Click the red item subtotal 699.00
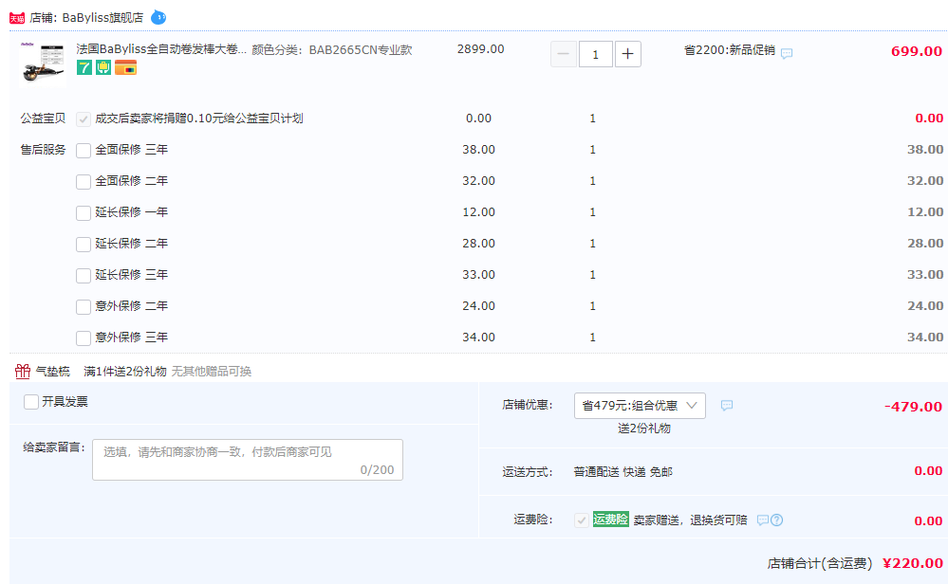The image size is (948, 584). click(917, 51)
